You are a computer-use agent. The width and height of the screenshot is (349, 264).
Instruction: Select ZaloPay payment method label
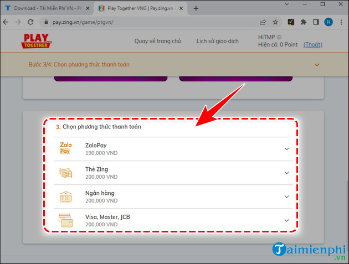(96, 146)
